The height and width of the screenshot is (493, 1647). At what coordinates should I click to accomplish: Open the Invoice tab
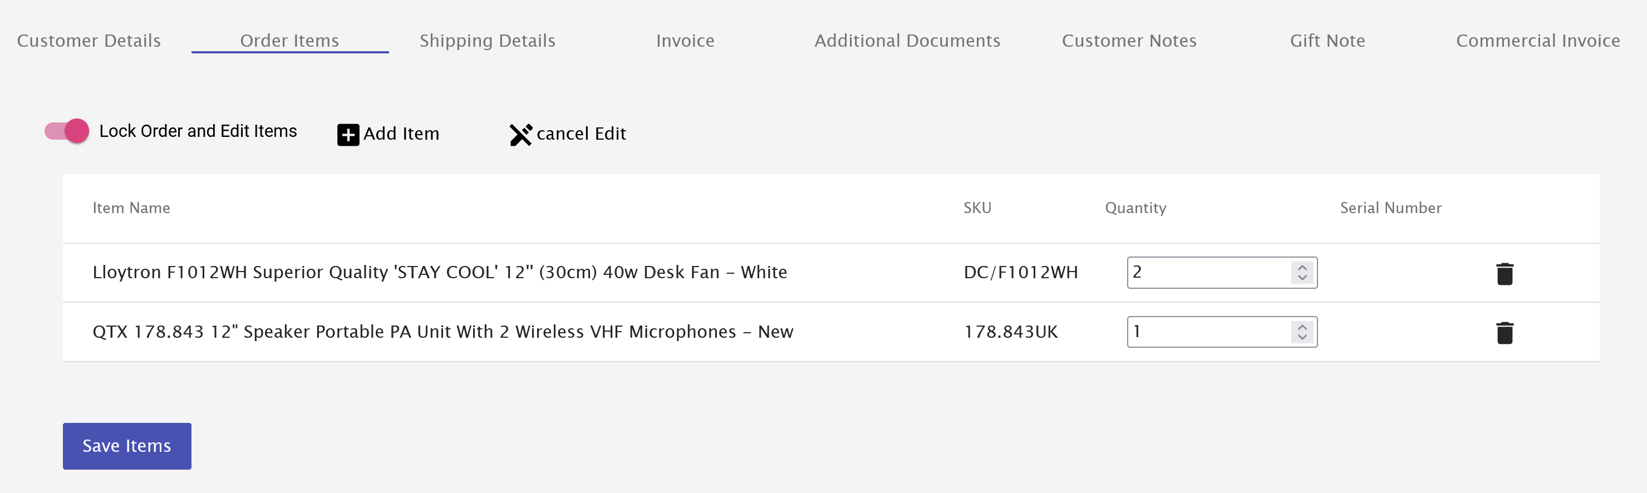(x=685, y=41)
